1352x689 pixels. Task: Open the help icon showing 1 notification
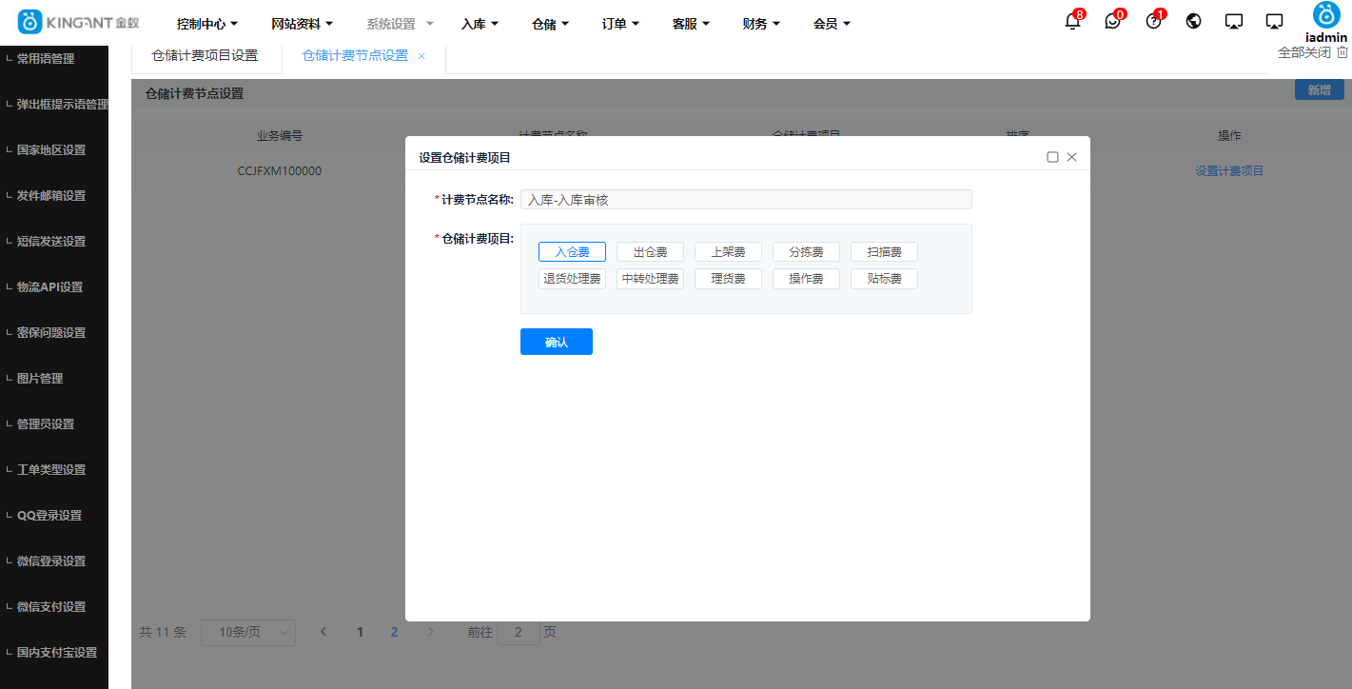point(1152,21)
